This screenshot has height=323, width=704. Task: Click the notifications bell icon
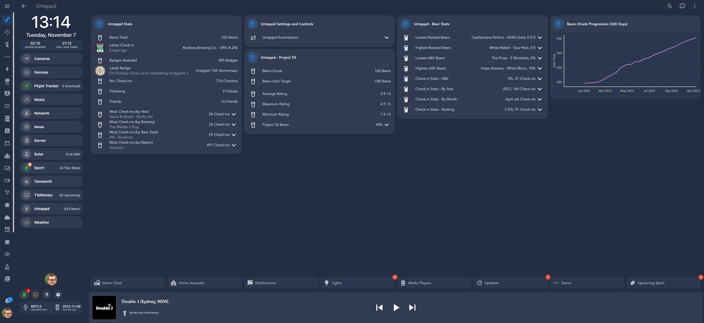(7, 301)
